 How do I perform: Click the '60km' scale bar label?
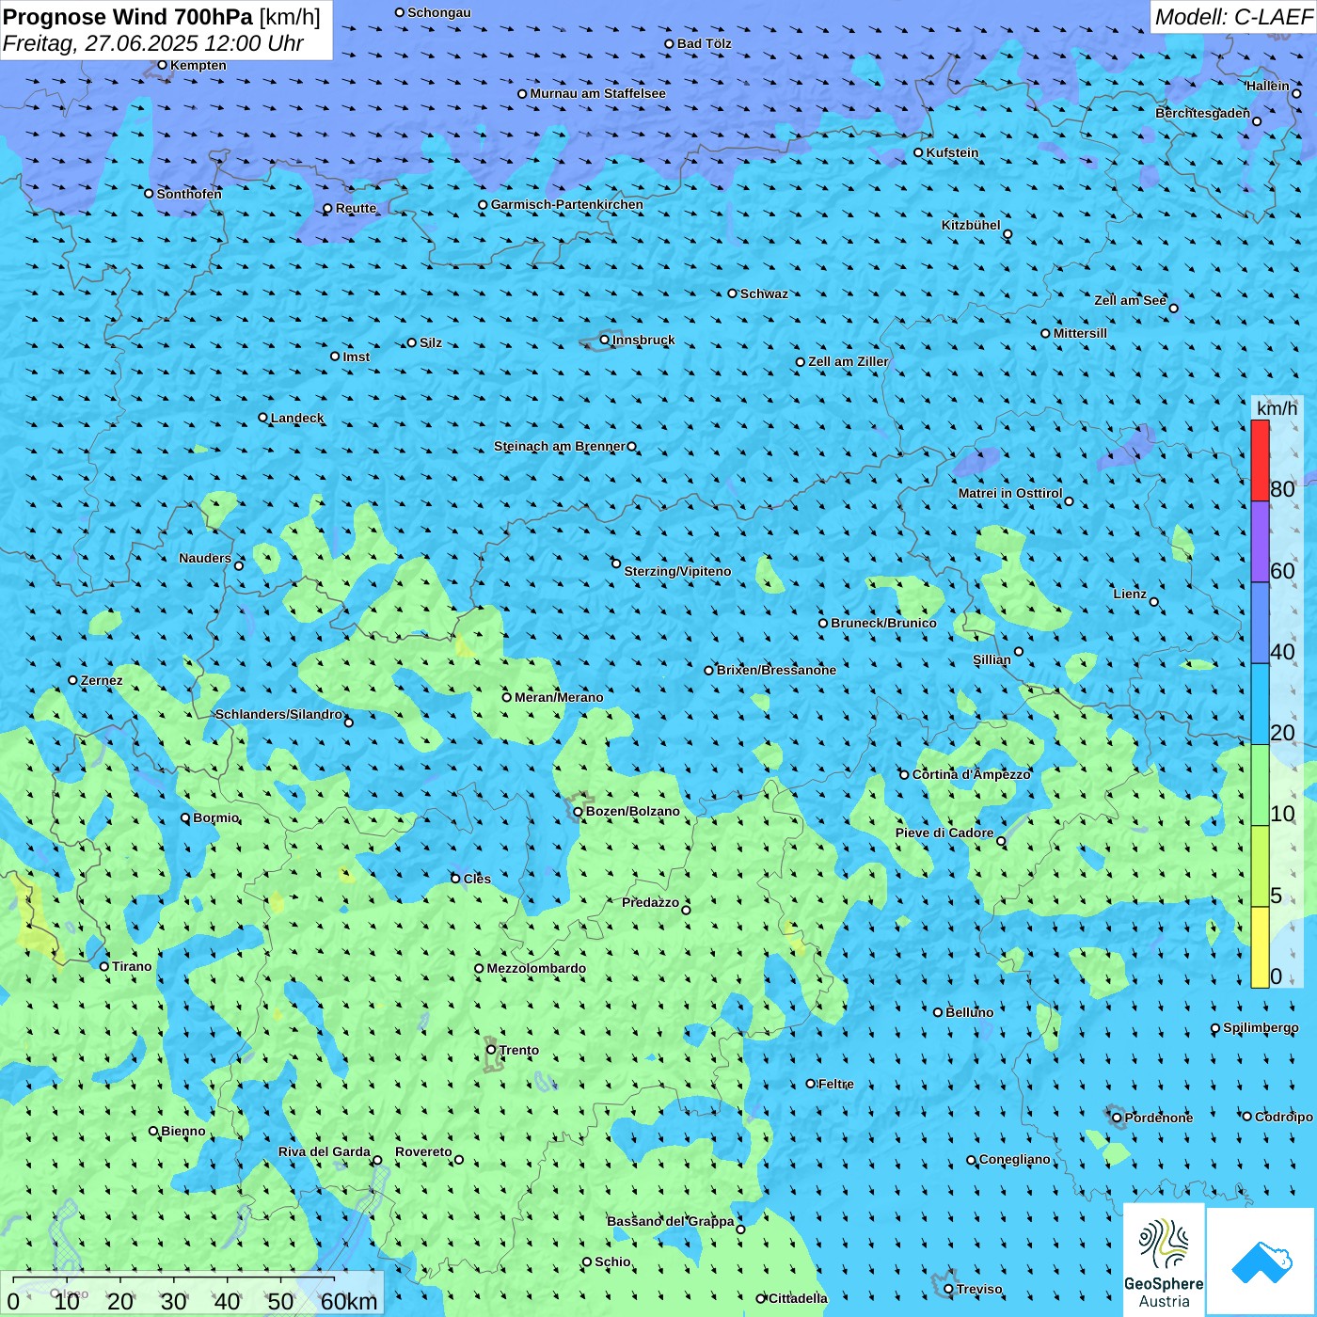coord(349,1301)
